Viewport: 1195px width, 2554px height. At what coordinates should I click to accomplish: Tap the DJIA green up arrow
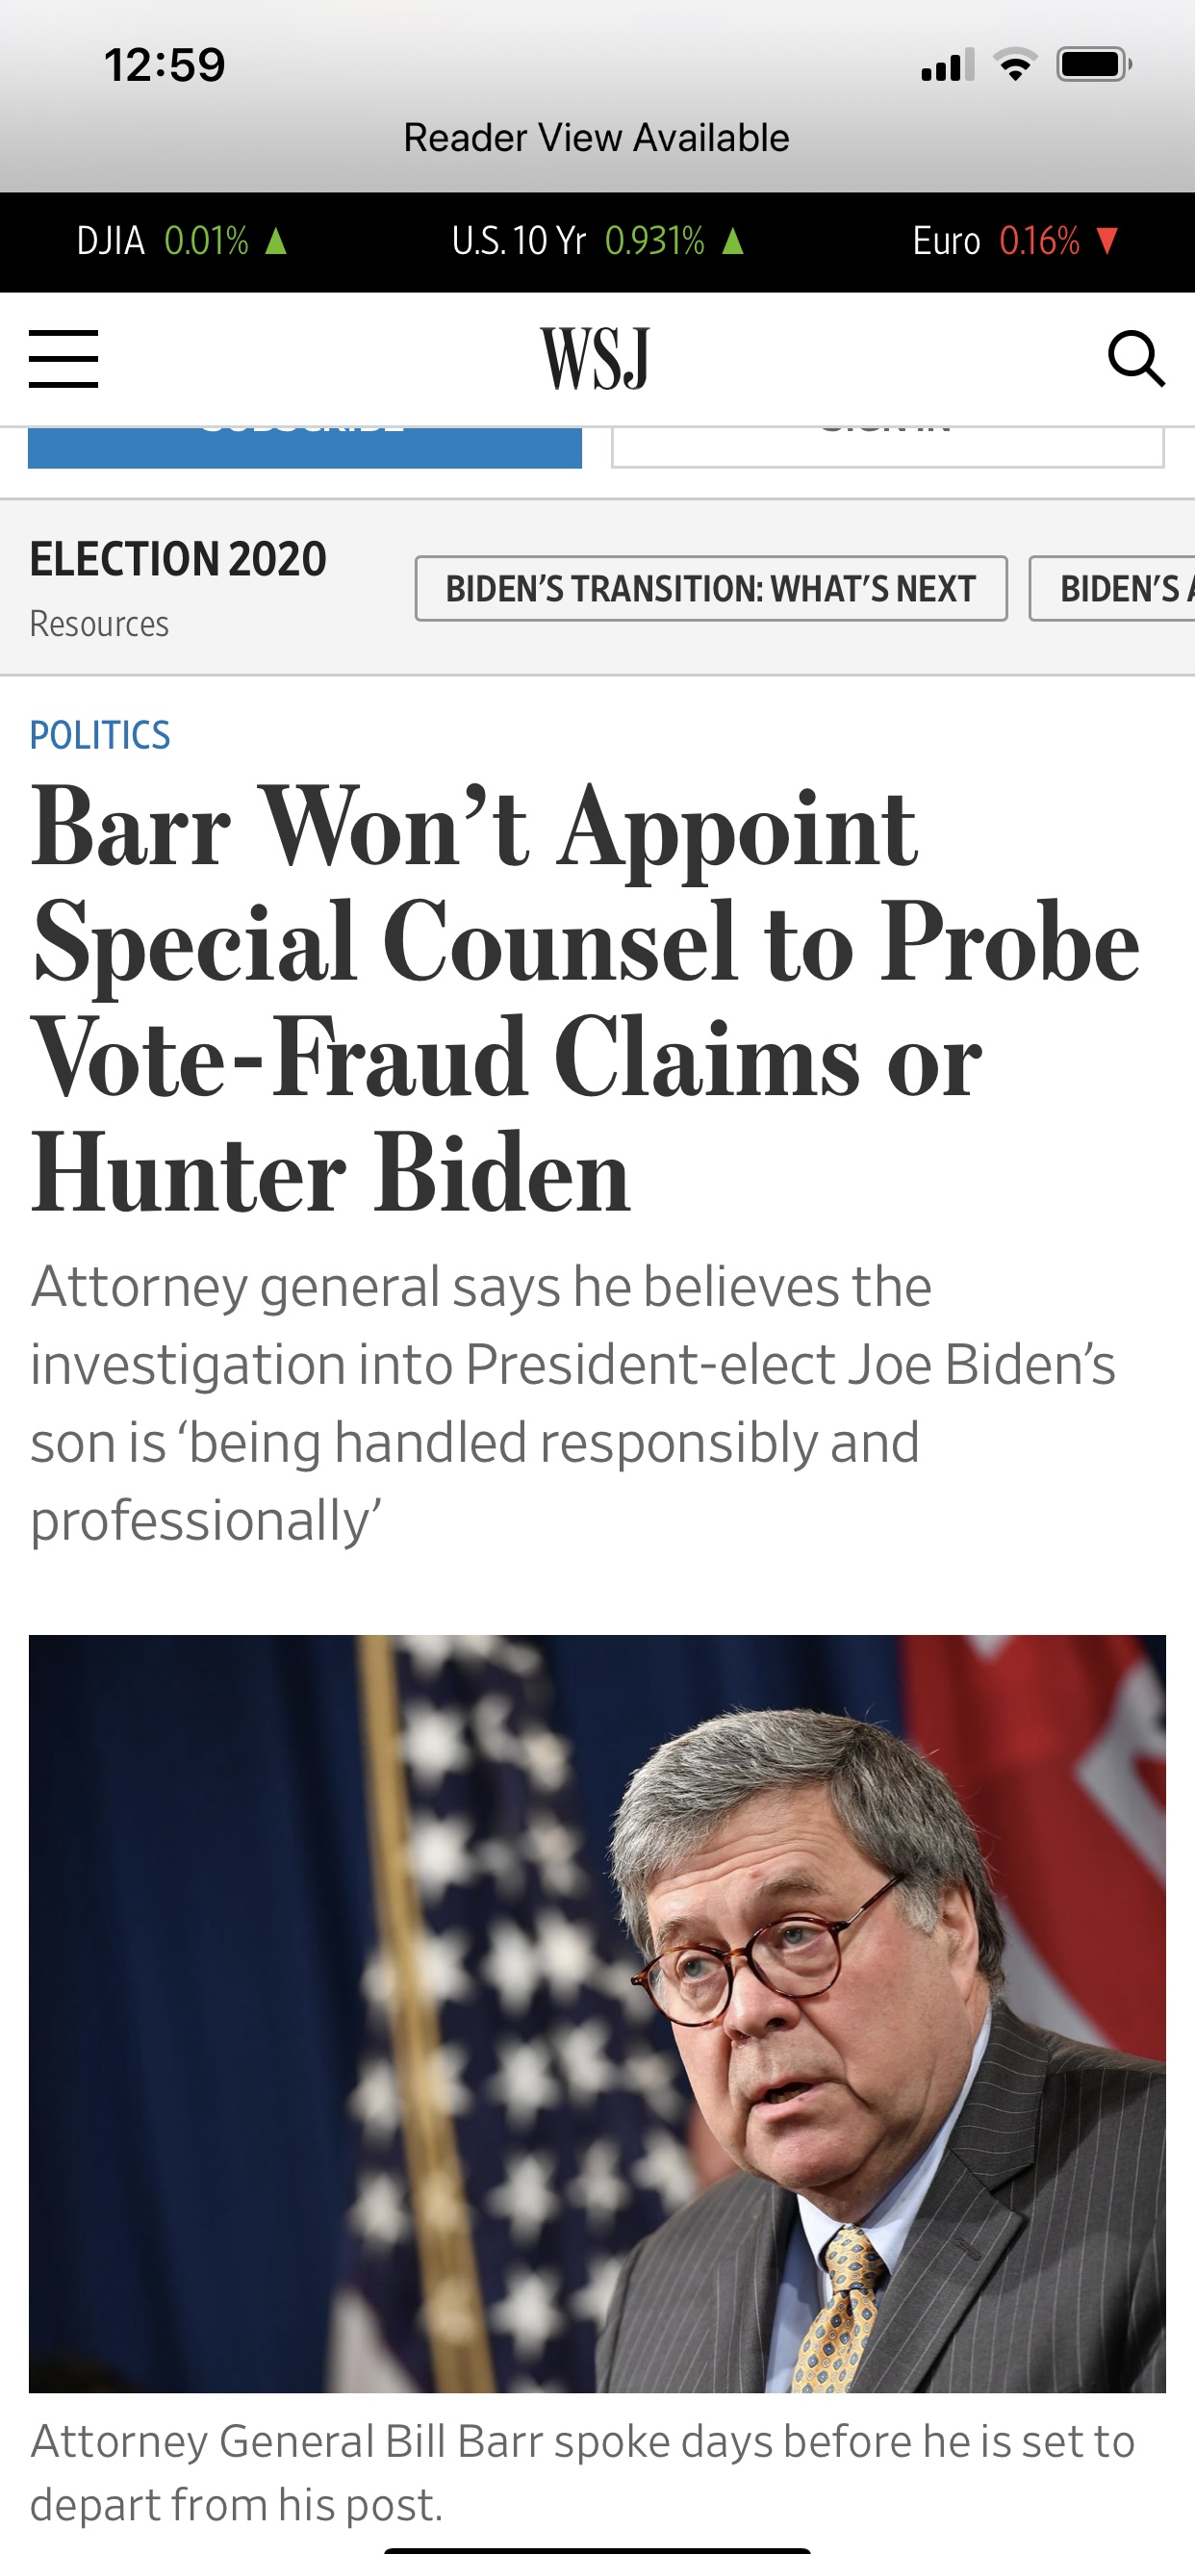coord(277,241)
